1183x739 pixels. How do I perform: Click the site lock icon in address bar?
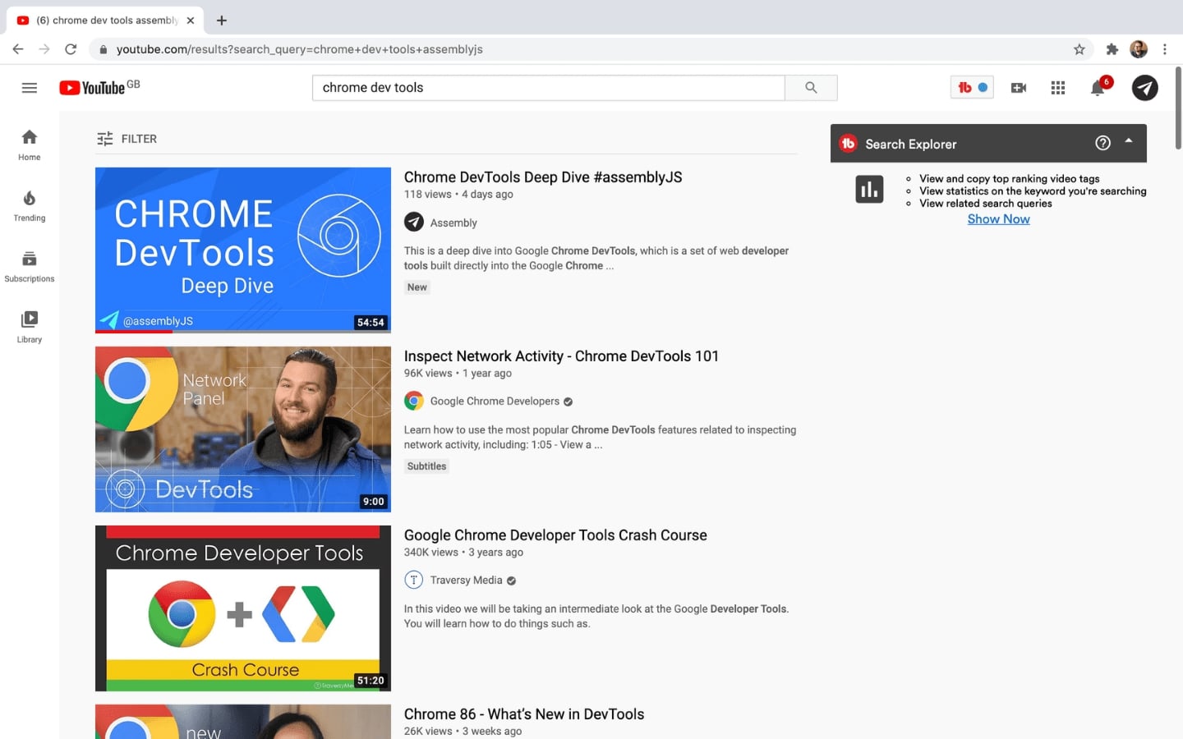coord(103,49)
